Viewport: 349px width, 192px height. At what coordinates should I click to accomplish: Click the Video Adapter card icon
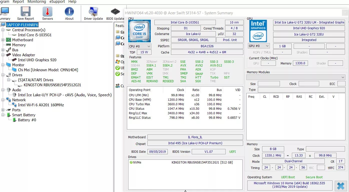pyautogui.click(x=9, y=55)
